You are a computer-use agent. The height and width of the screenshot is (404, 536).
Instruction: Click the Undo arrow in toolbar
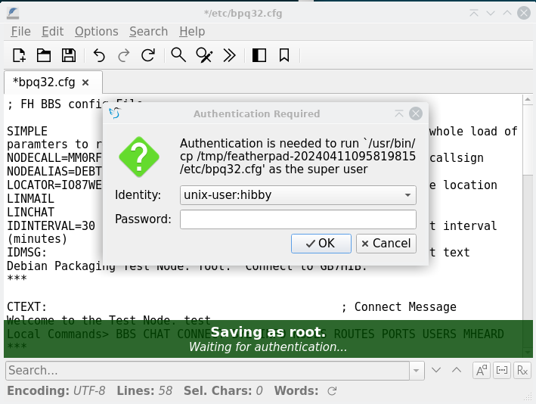(x=99, y=54)
